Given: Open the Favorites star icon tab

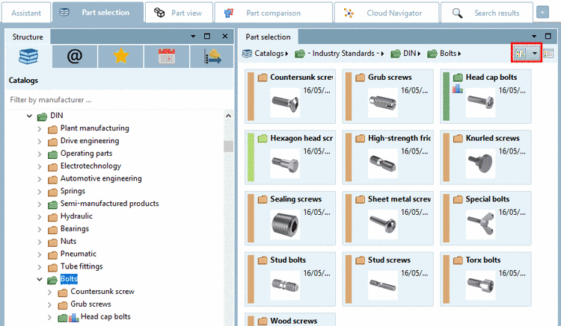Looking at the screenshot, I should point(120,57).
